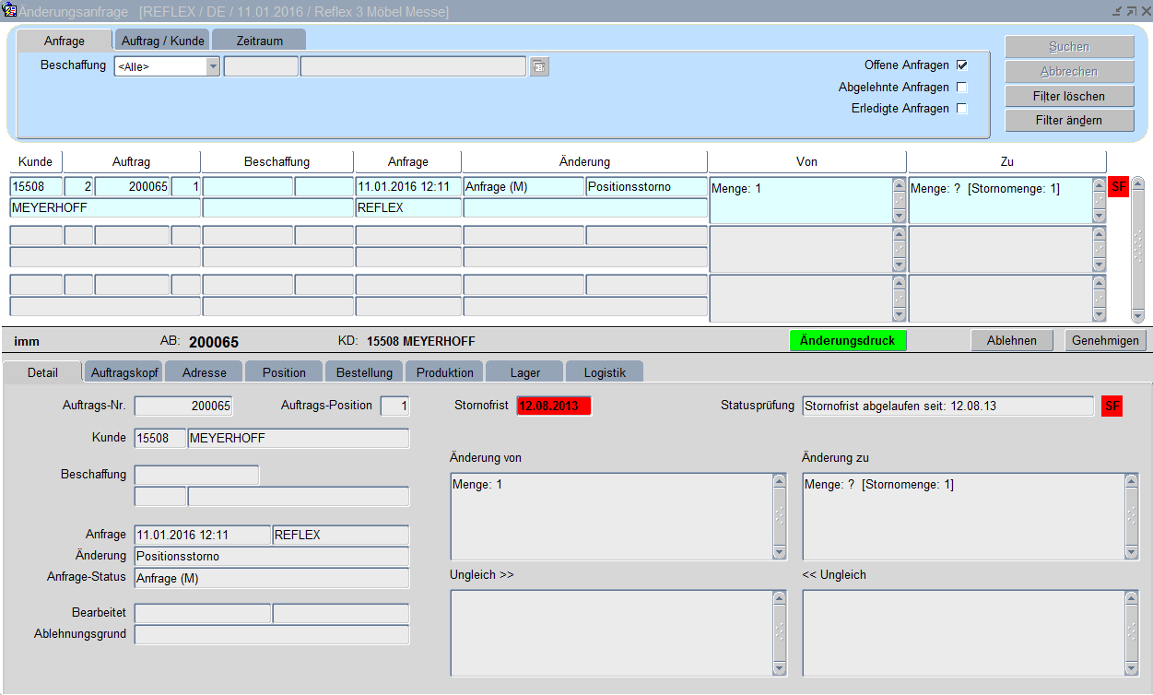
Task: Open the Beschaffung dropdown showing <Alle>
Action: (x=213, y=66)
